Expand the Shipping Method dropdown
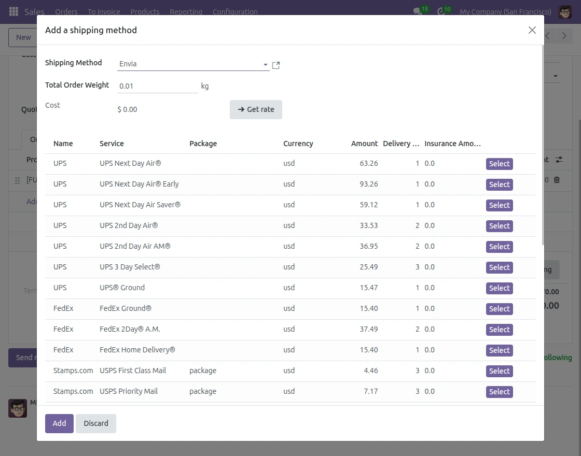Viewport: 581px width, 456px height. [265, 65]
